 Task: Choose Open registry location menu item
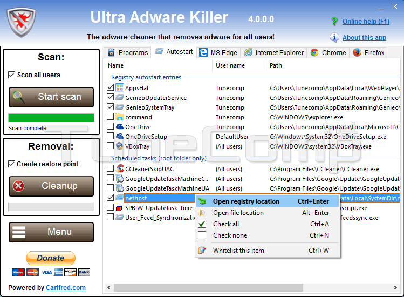tap(268, 201)
